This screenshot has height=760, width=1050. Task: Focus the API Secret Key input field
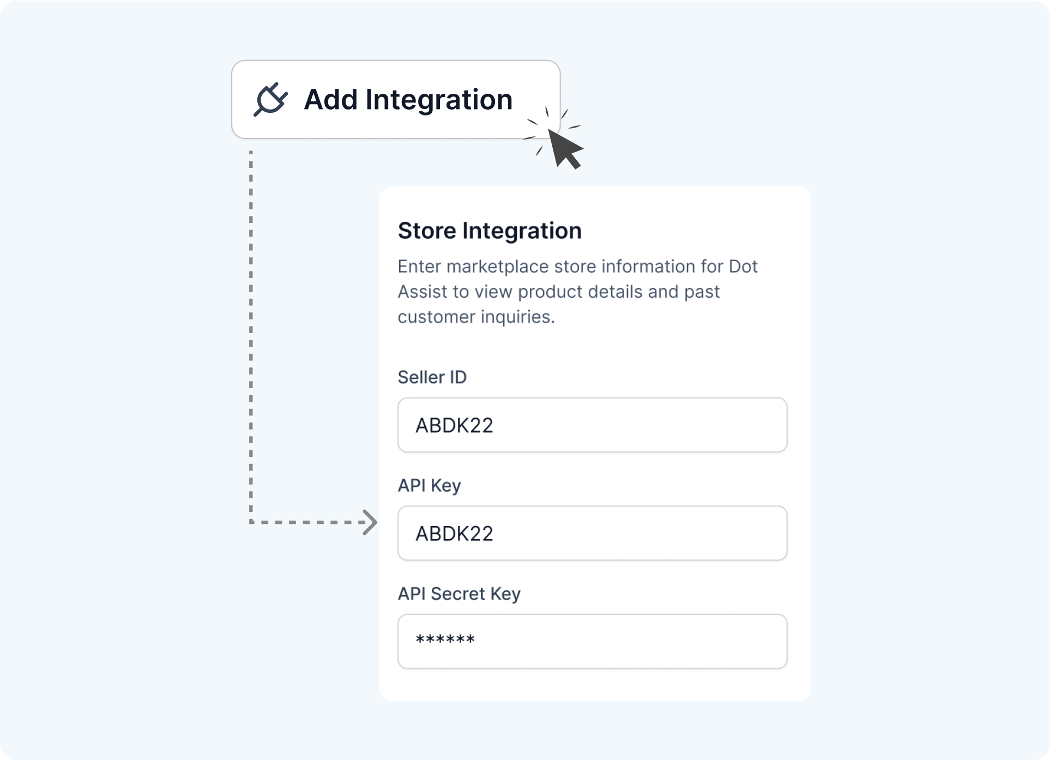pos(593,641)
